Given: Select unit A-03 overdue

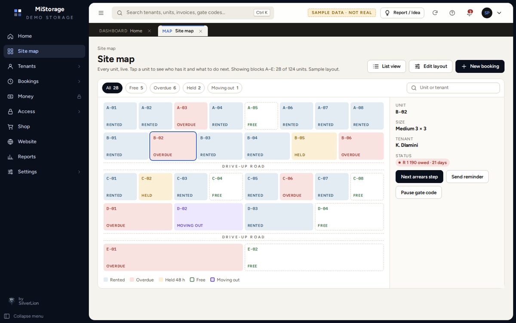Looking at the screenshot, I should [190, 116].
